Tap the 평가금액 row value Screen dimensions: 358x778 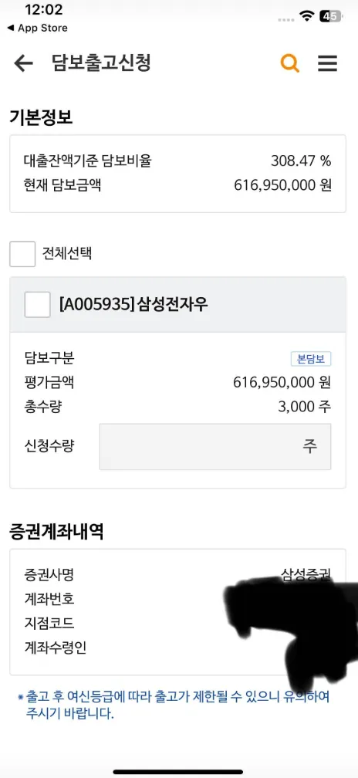pyautogui.click(x=282, y=383)
